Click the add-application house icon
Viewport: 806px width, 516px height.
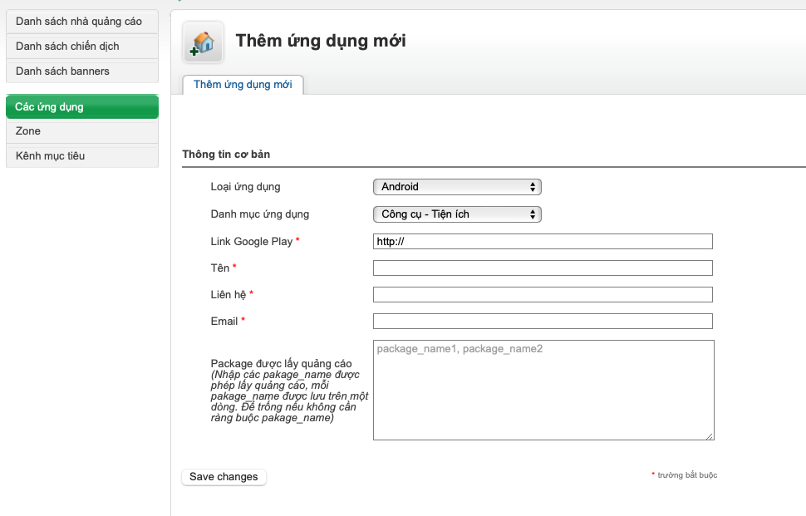coord(203,42)
